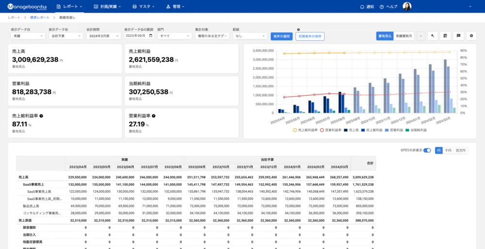The width and height of the screenshot is (485, 249).
Task: Open the マスタ menu in top navigation
Action: 144,7
